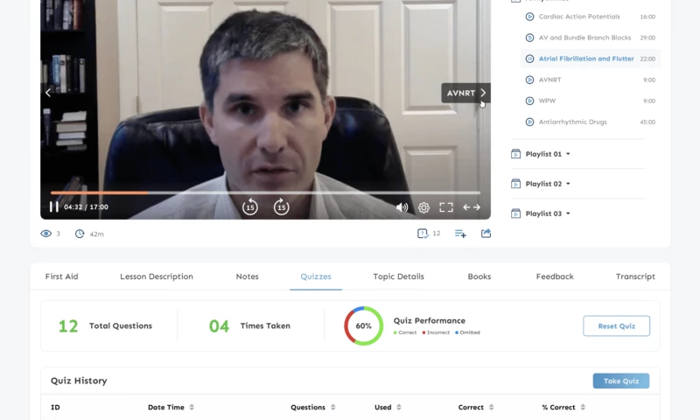Switch to Lesson Description tab

(157, 276)
